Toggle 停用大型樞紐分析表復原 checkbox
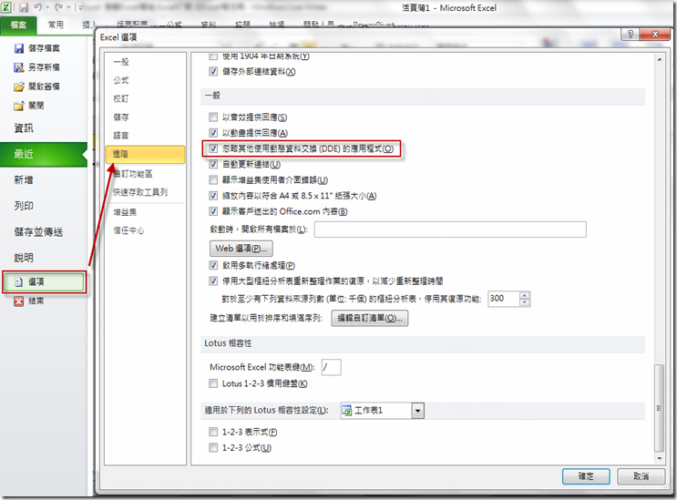Viewport: 677px width, 500px height. (x=213, y=281)
